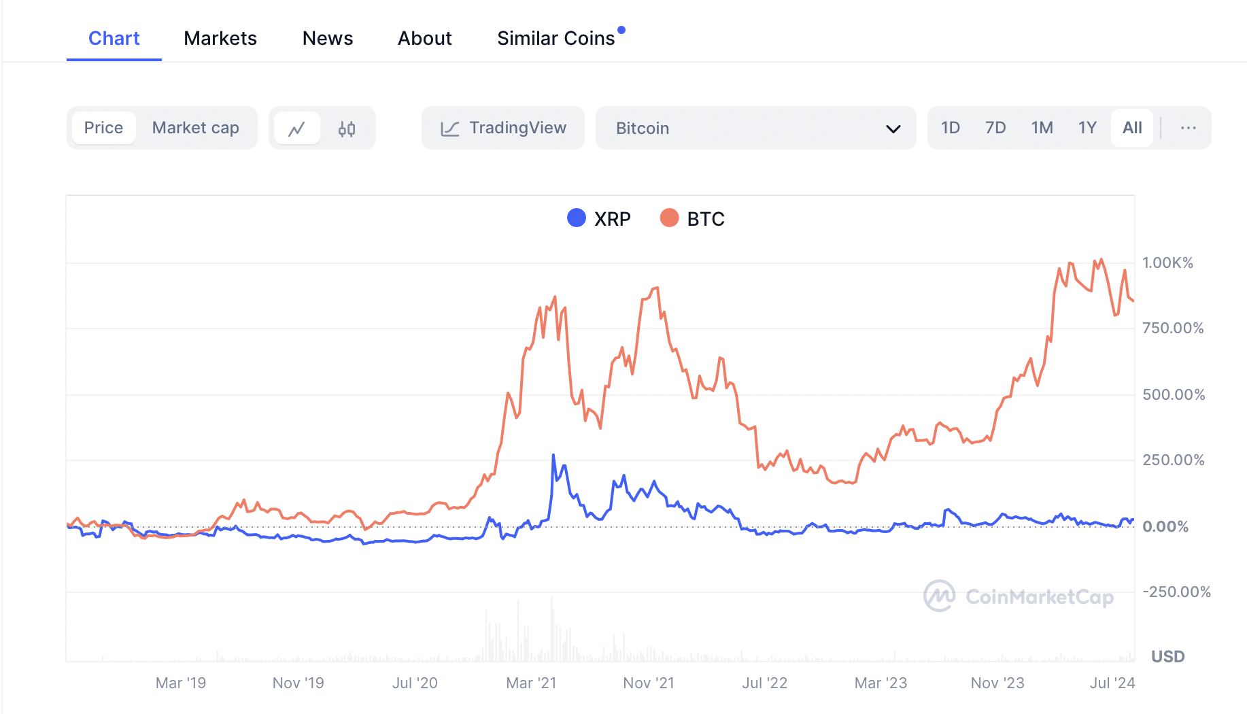
Task: Click the dropdown chevron arrow
Action: point(893,129)
